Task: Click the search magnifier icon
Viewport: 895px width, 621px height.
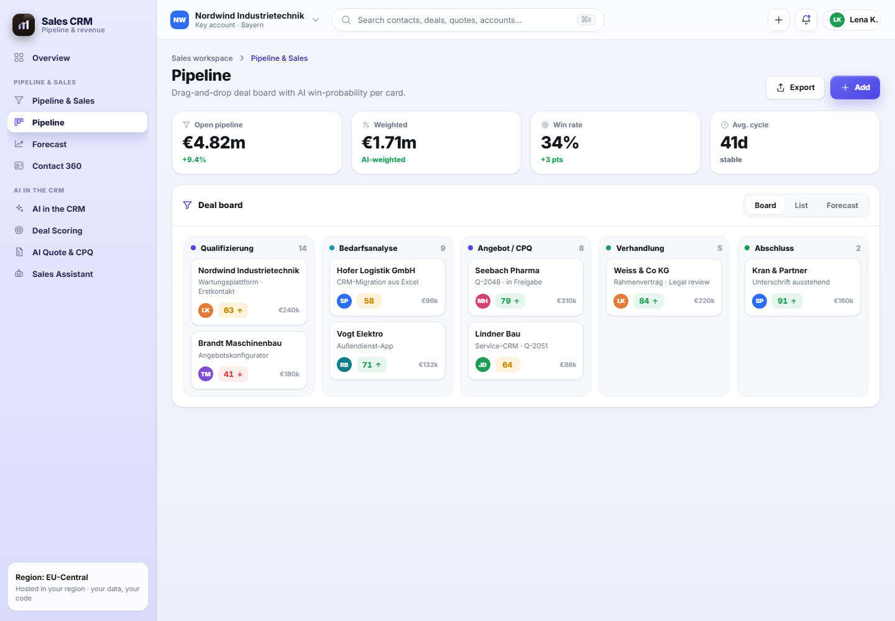Action: (346, 20)
